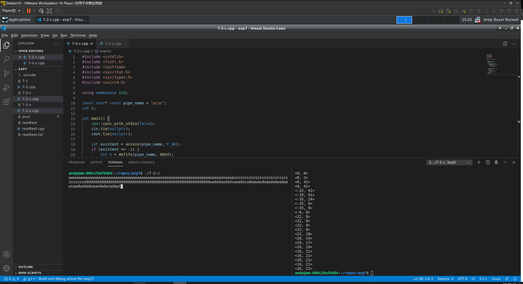Open Explorer views and more actions ellipsis
This screenshot has width=523, height=284.
click(x=56, y=43)
